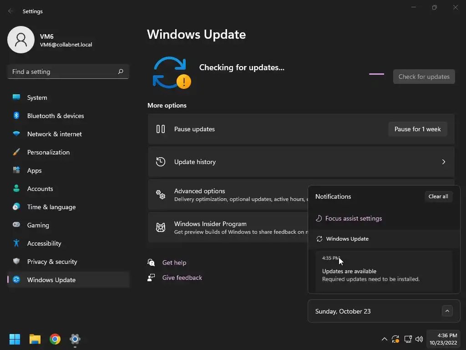Open File Explorer from the taskbar
The width and height of the screenshot is (466, 350).
pyautogui.click(x=35, y=339)
